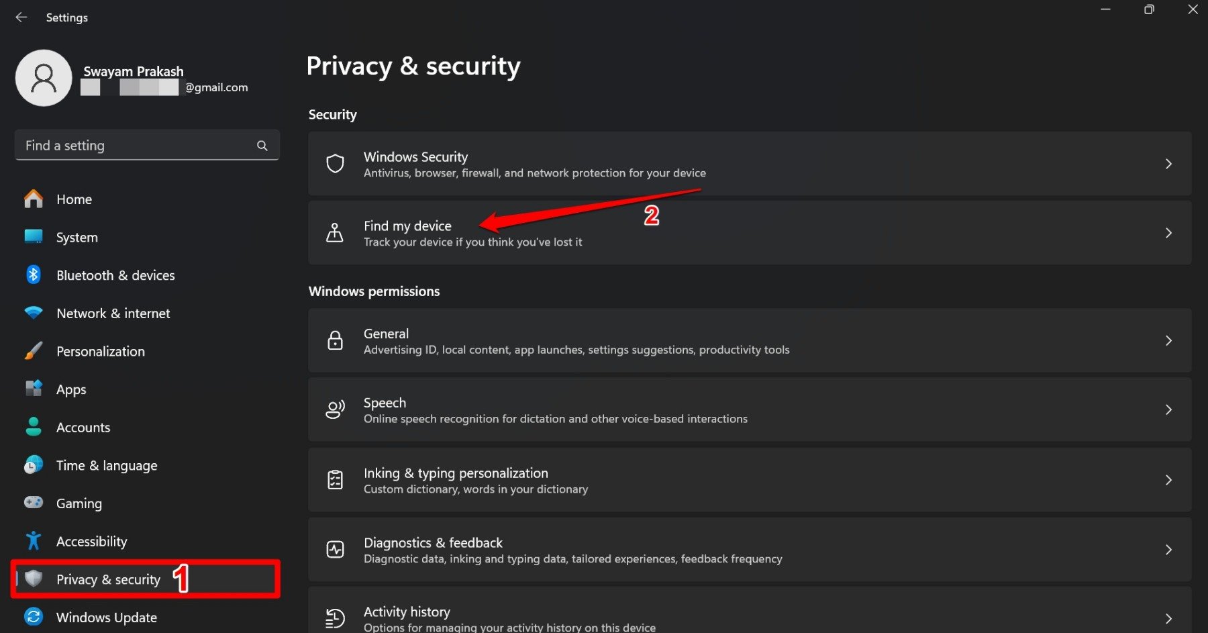Expand the Speech settings row

click(1169, 409)
